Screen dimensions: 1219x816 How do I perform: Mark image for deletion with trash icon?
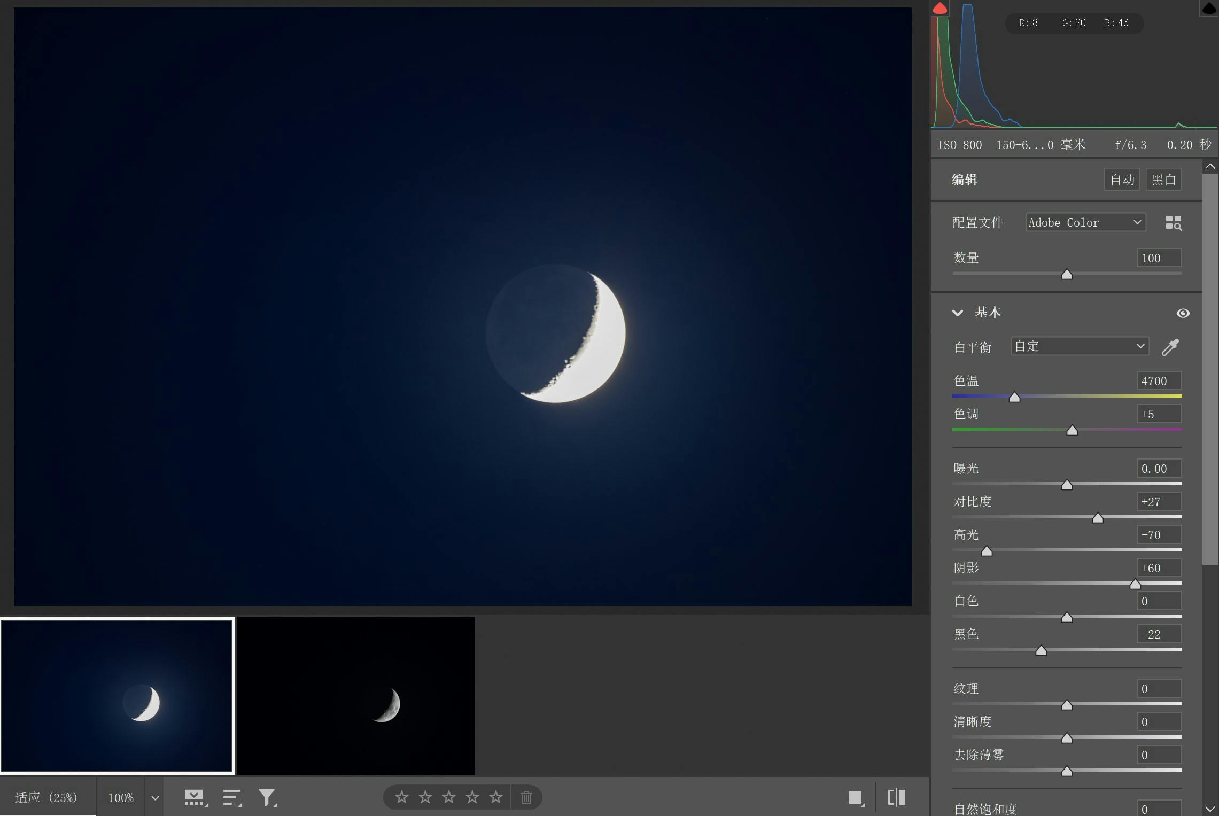tap(526, 797)
